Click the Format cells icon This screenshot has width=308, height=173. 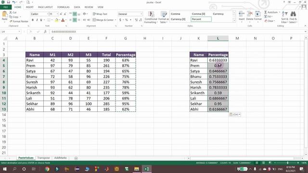point(258,14)
